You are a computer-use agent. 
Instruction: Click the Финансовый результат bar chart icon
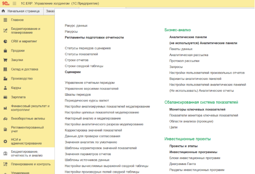[5, 108]
